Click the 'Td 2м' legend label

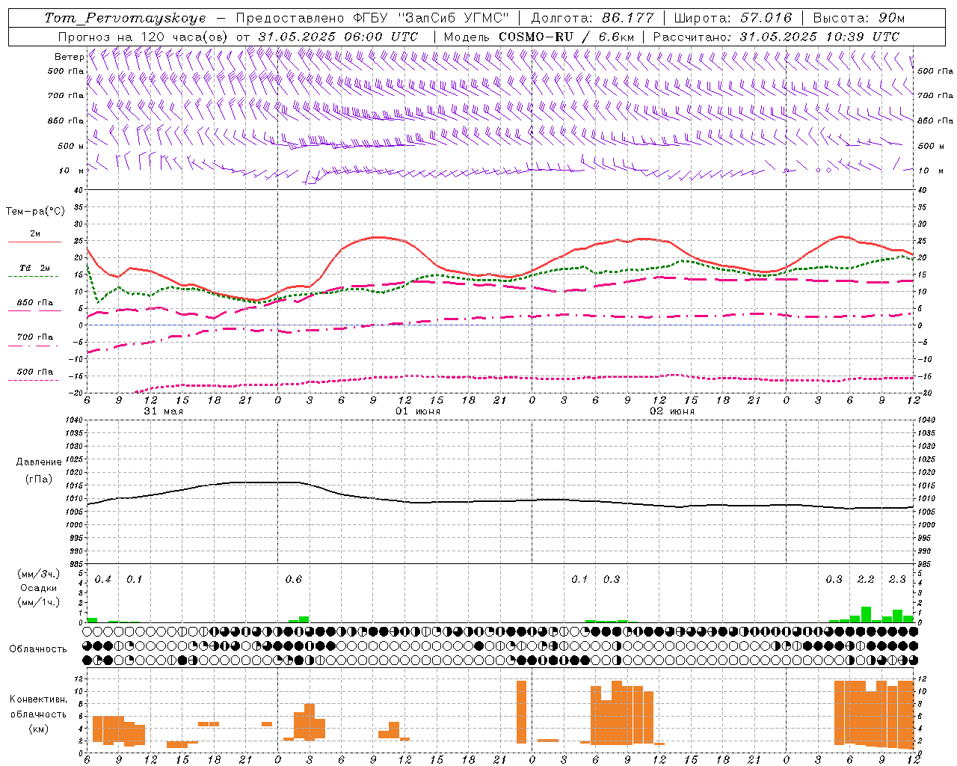(34, 268)
